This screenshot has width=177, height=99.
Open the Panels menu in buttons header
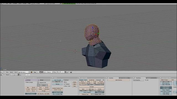coord(7,75)
